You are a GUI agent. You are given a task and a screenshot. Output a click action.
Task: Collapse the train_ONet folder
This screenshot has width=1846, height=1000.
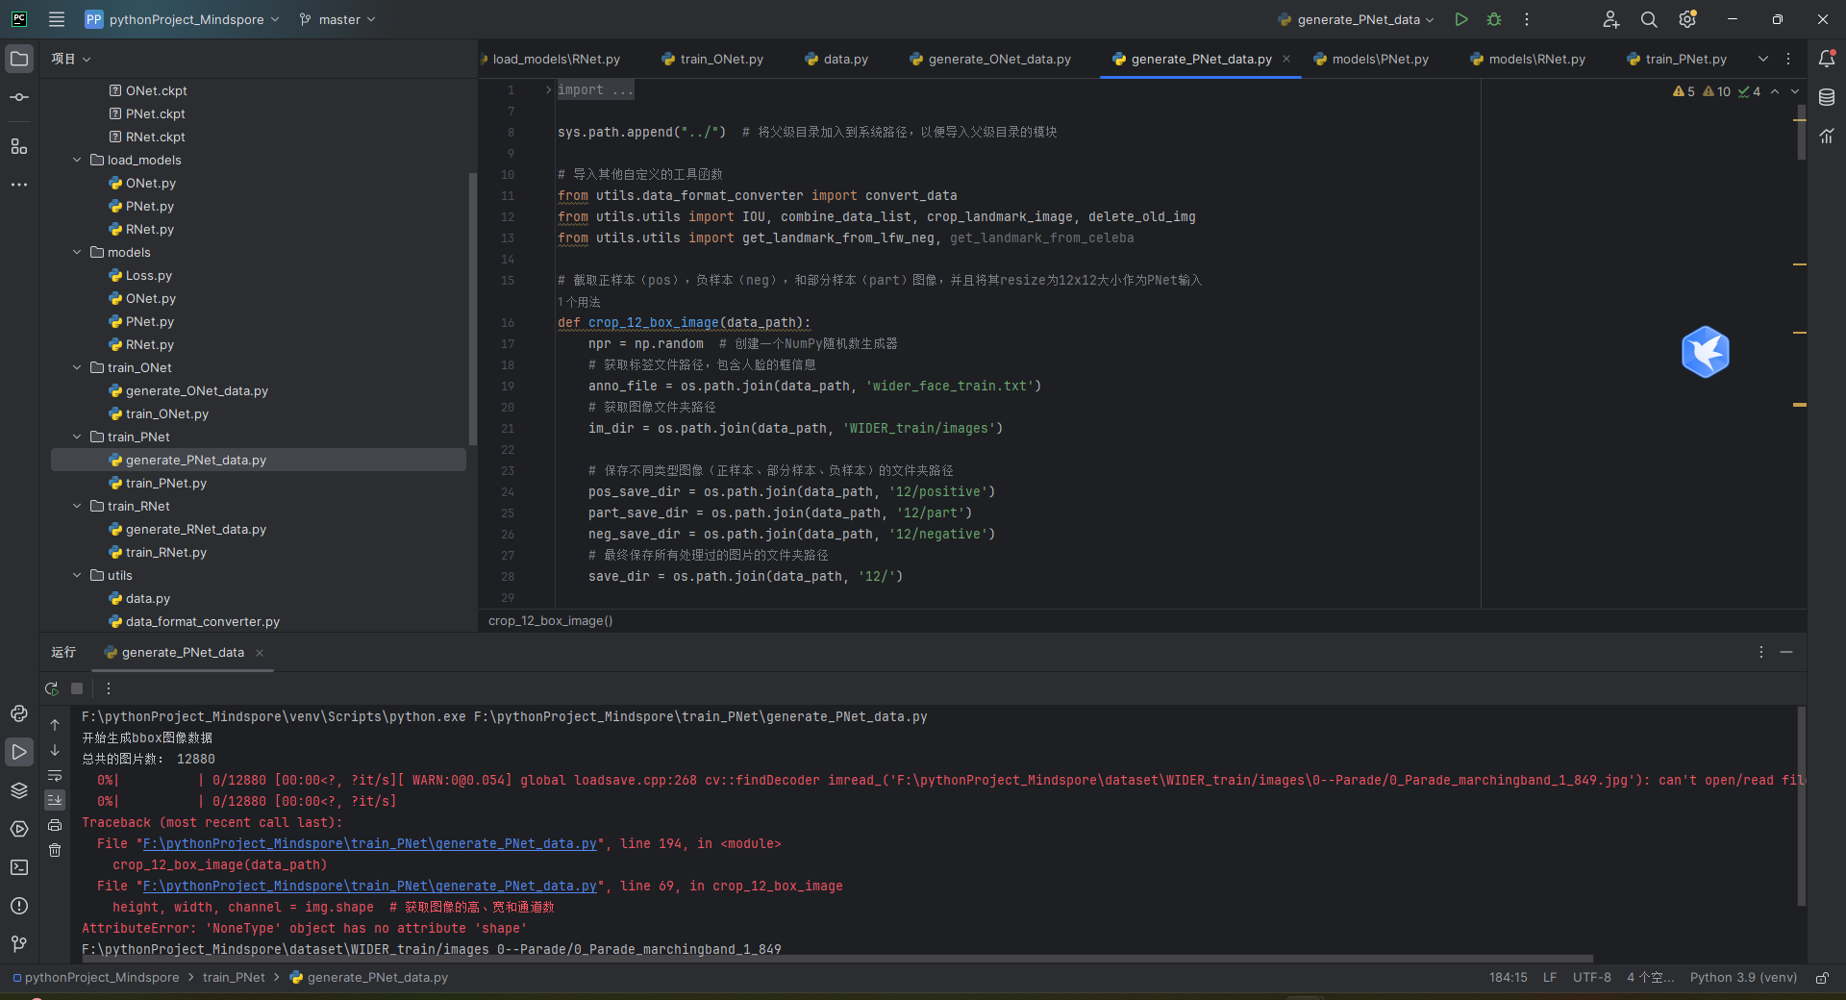[x=77, y=367]
